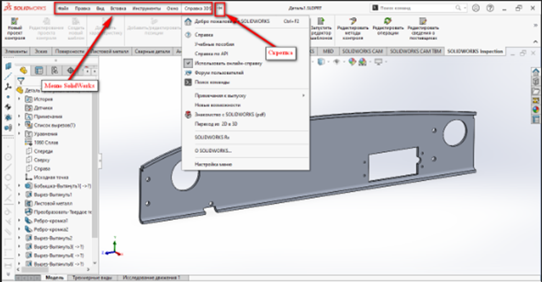
Task: Expand the Список вырезов tree node
Action: click(19, 125)
